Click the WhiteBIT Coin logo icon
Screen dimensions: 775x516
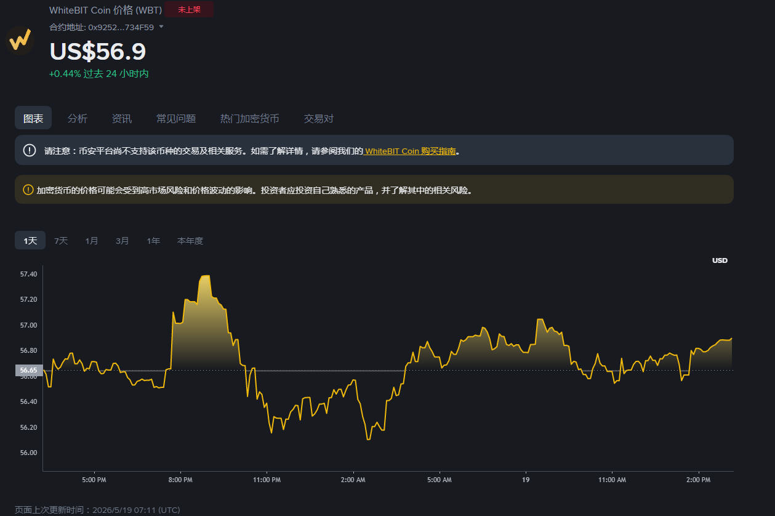[x=20, y=41]
